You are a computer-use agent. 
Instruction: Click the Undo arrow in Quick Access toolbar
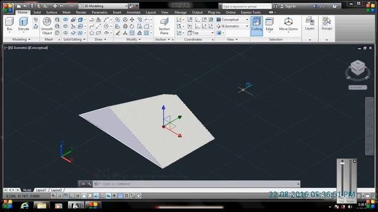click(61, 6)
